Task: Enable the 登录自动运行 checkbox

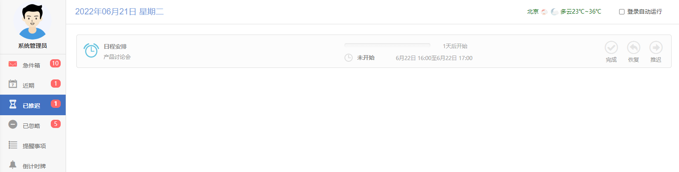Action: click(x=622, y=12)
